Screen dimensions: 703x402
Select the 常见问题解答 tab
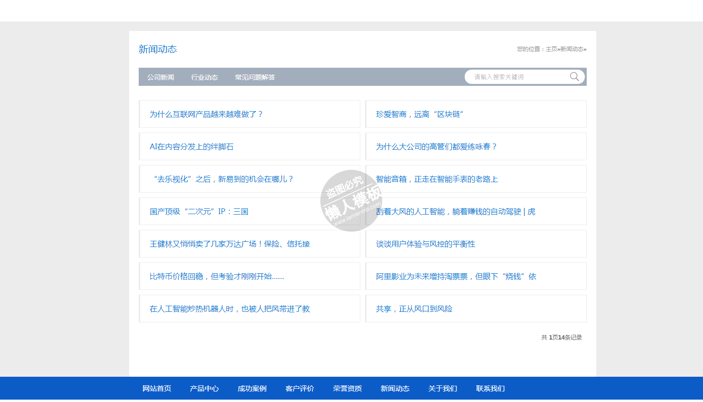pos(255,77)
